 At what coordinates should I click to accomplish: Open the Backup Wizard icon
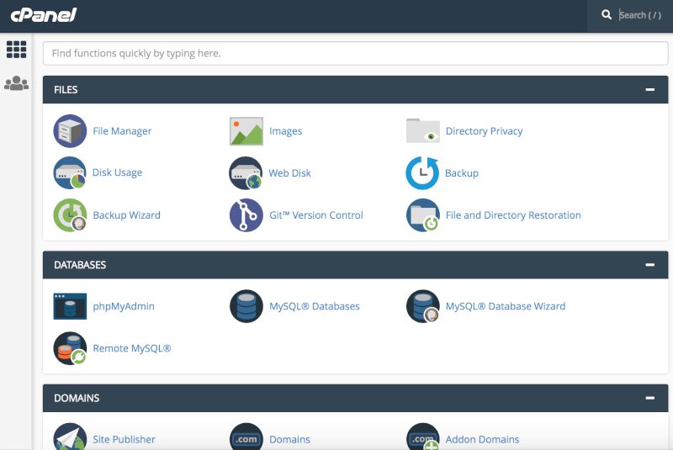click(70, 215)
